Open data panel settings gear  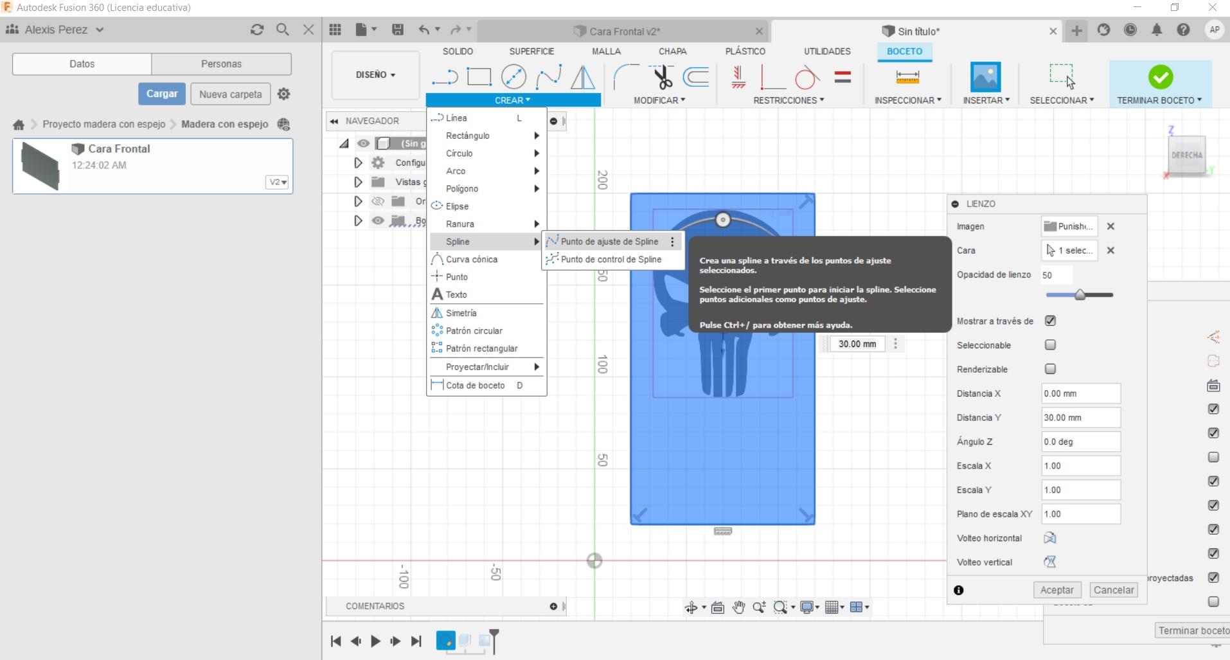[283, 94]
